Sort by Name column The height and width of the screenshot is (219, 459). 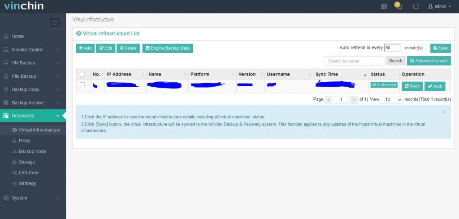tap(168, 74)
